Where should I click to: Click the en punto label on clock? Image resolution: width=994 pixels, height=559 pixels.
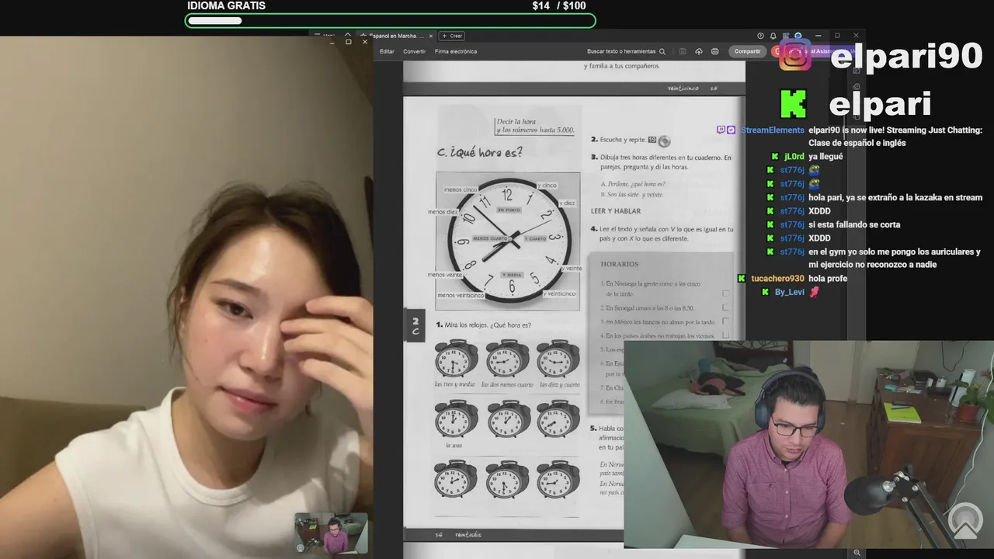point(509,210)
